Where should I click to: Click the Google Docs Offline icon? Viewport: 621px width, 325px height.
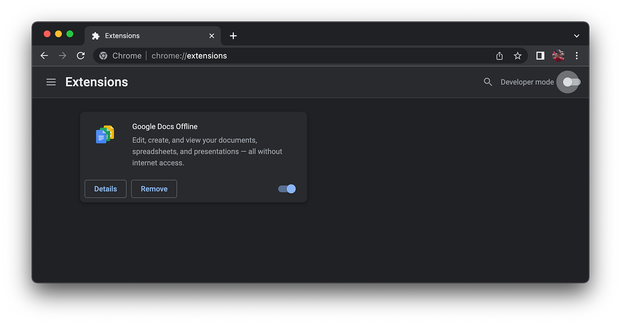[105, 134]
